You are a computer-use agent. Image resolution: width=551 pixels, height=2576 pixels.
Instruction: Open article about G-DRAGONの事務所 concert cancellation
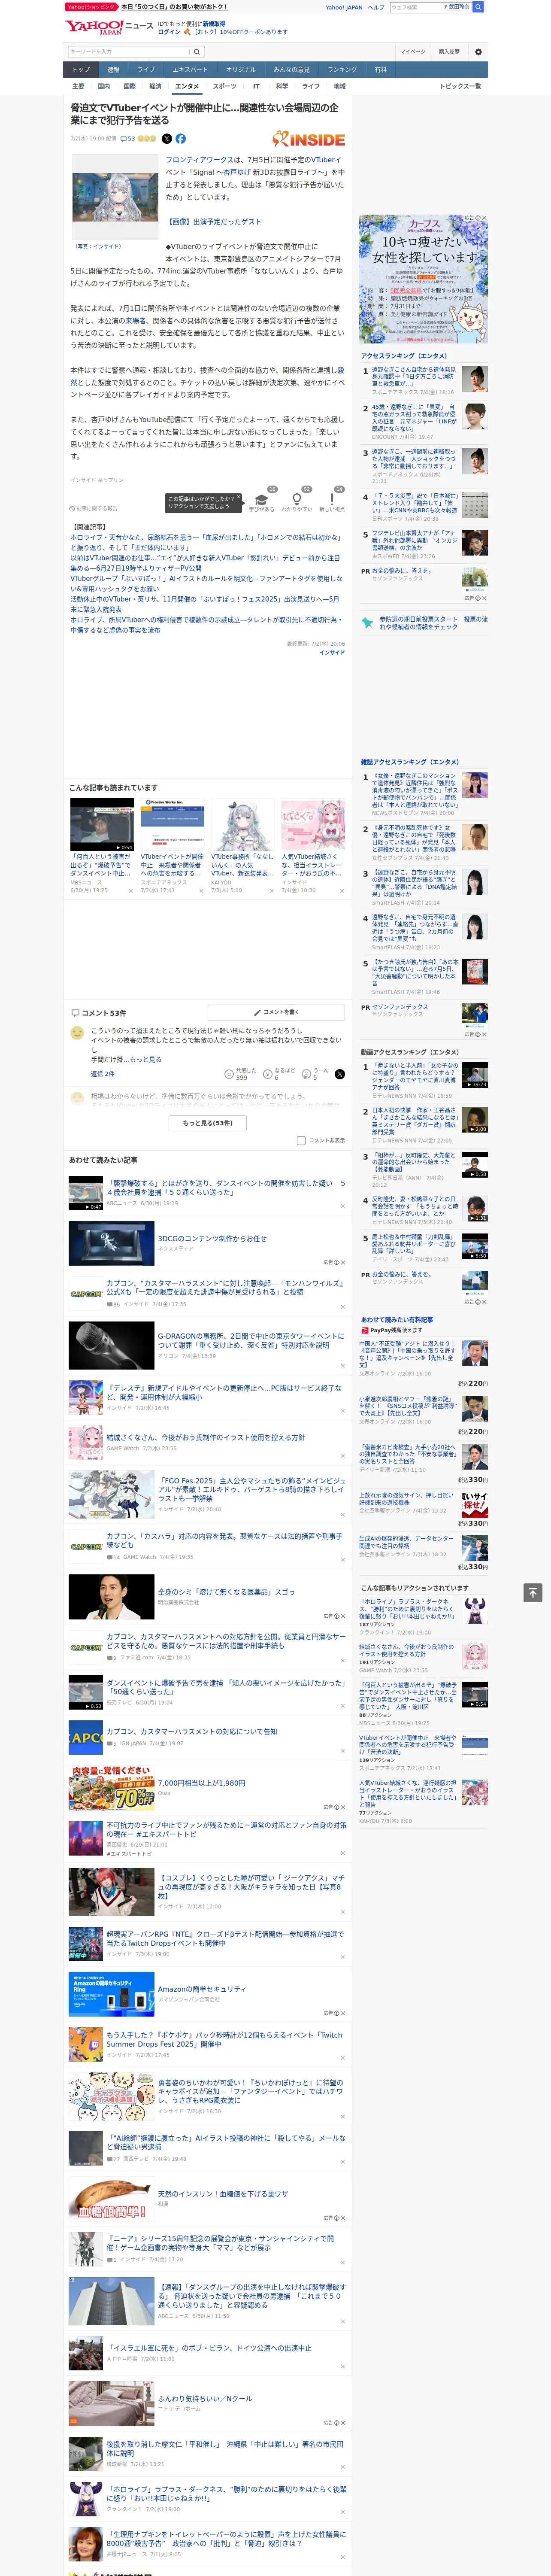tap(250, 1340)
